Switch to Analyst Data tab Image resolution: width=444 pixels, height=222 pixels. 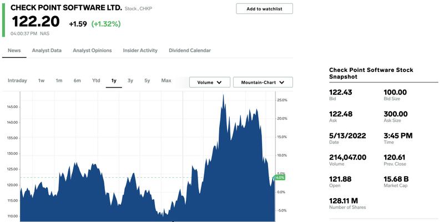47,50
